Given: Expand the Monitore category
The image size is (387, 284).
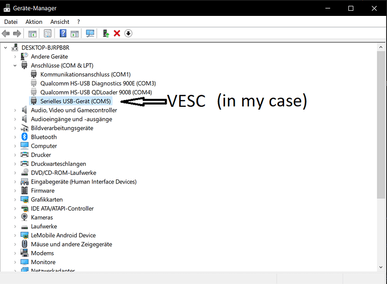Looking at the screenshot, I should click(15, 262).
